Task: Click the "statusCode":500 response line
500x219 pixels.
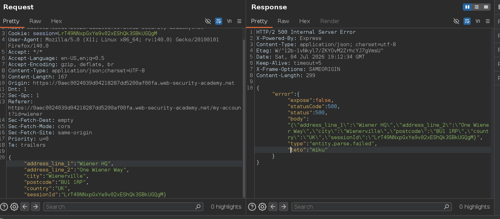Action: 314,106
